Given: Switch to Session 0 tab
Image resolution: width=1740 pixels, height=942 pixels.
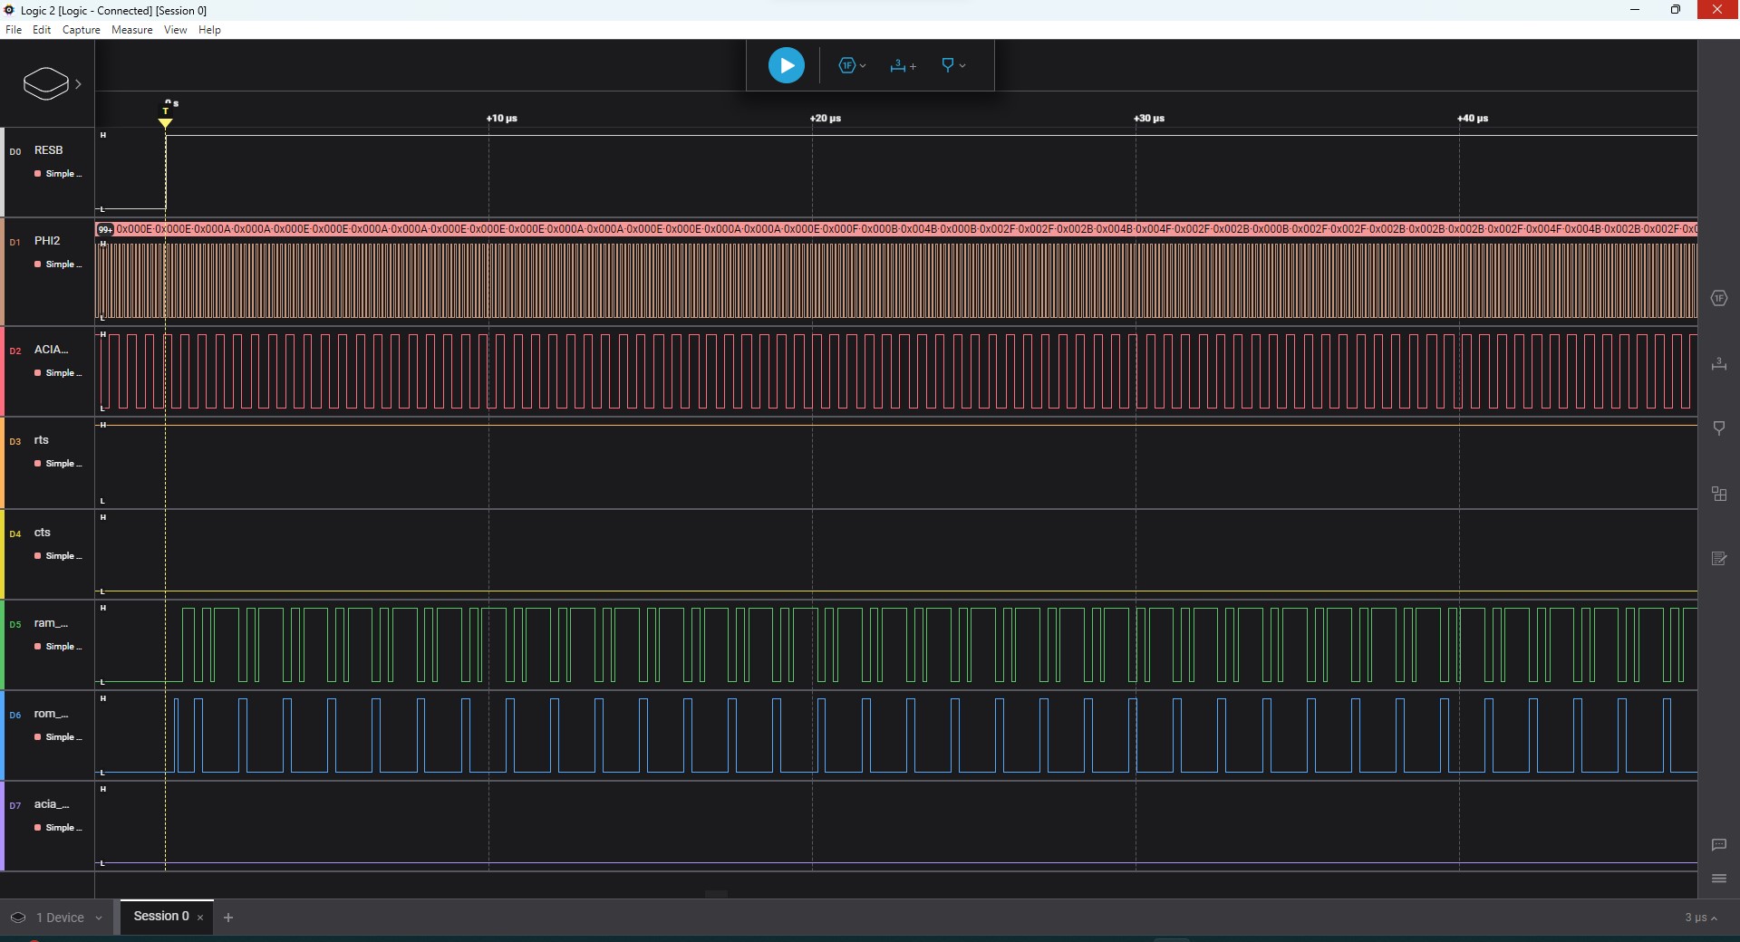Looking at the screenshot, I should pyautogui.click(x=160, y=916).
